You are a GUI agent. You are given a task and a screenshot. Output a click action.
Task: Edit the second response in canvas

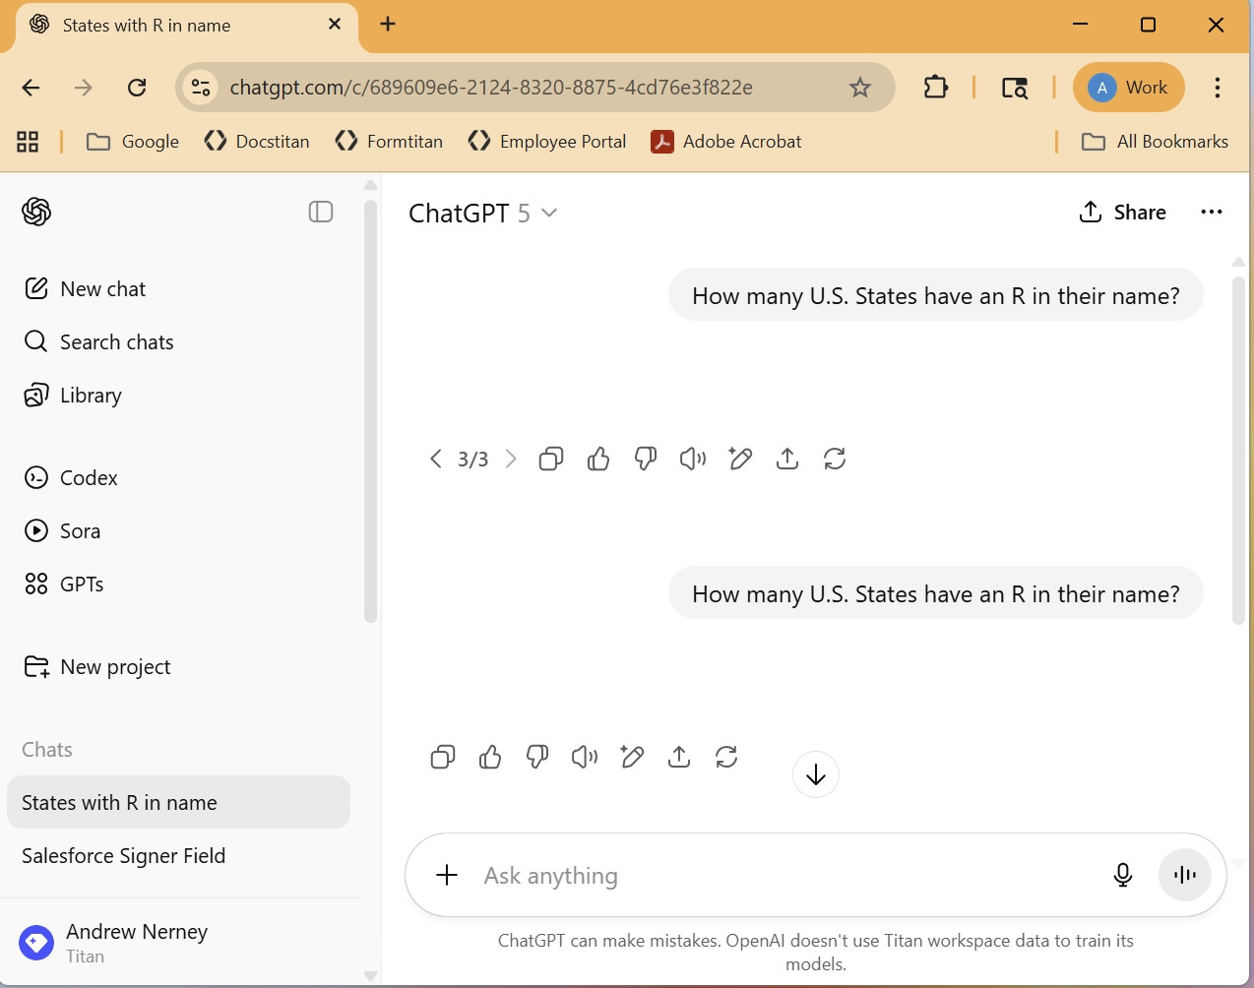tap(632, 757)
